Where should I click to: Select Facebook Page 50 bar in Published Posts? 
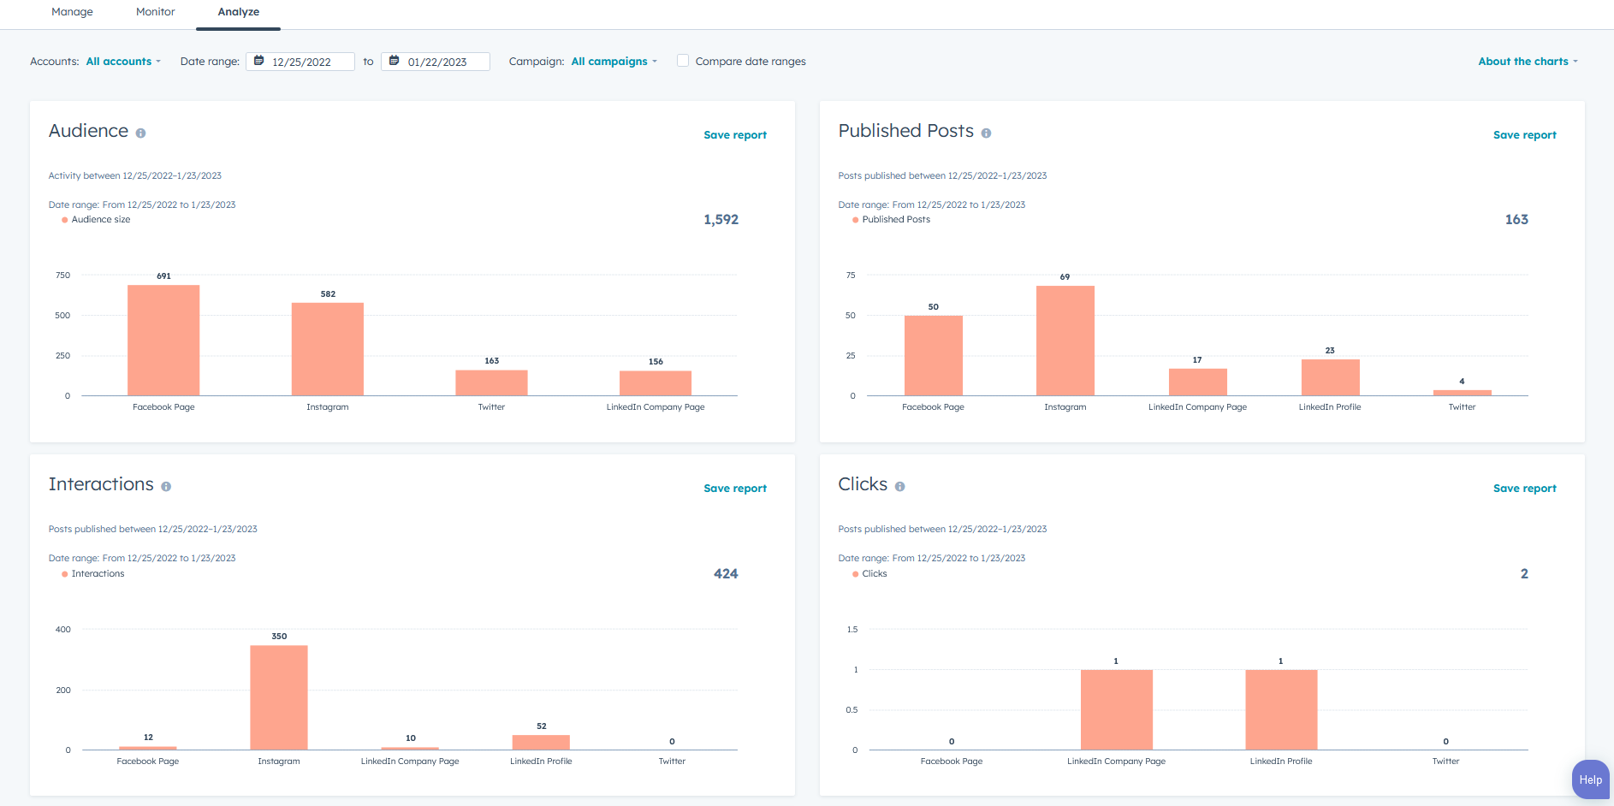933,356
